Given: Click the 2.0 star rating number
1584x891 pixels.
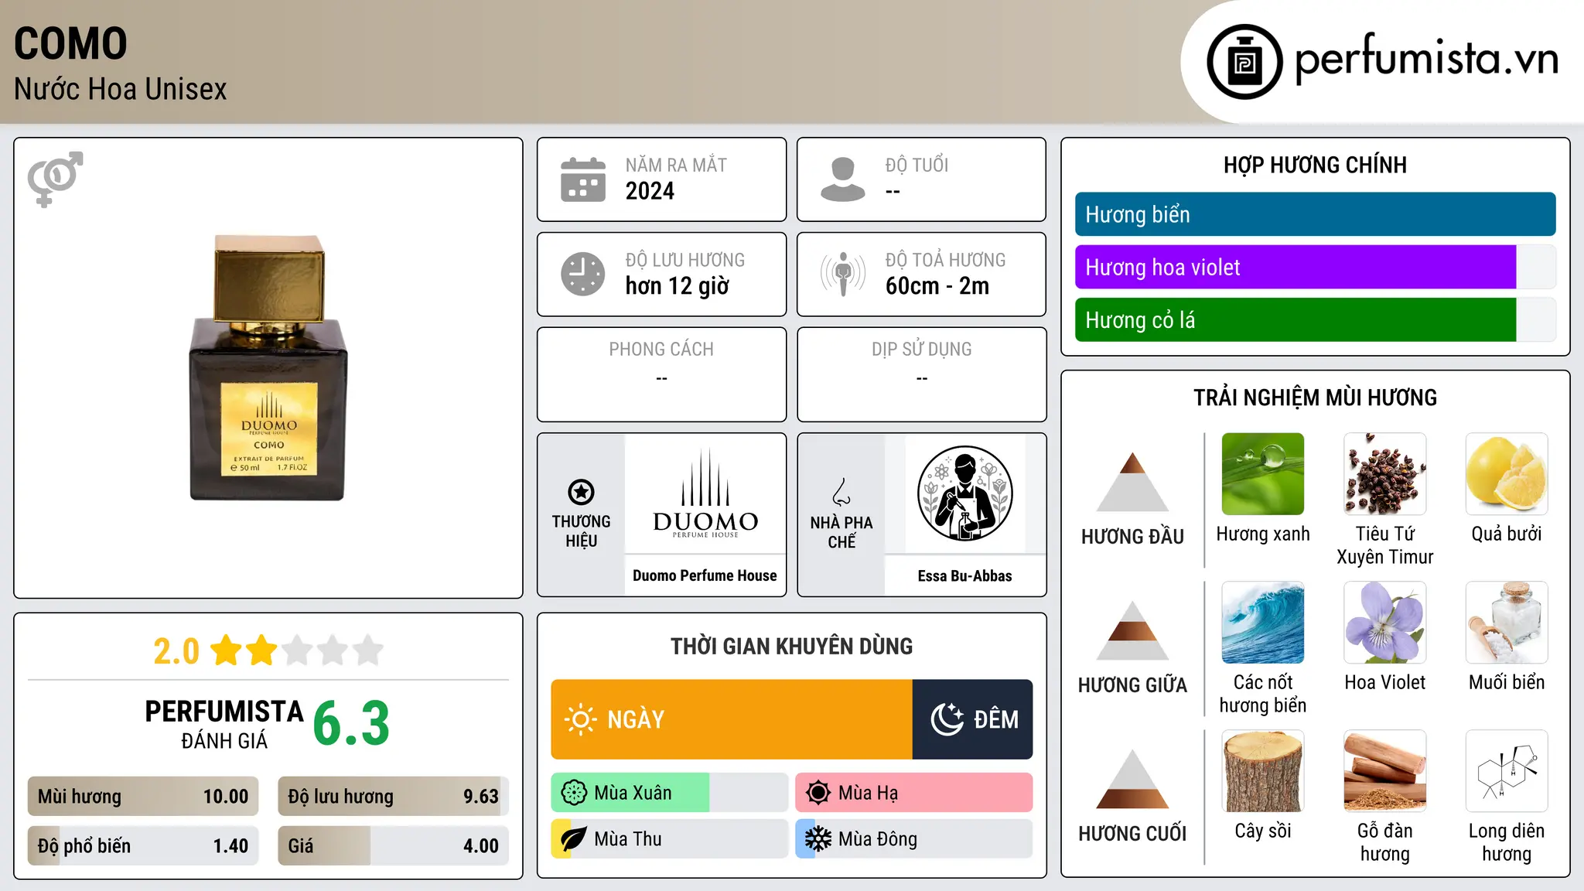Looking at the screenshot, I should coord(176,651).
